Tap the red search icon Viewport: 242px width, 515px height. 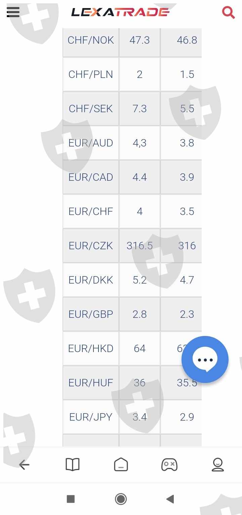coord(228,13)
